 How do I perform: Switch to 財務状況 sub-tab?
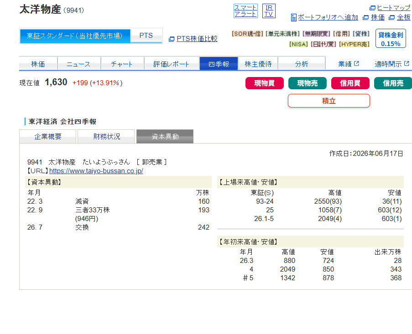click(x=106, y=136)
